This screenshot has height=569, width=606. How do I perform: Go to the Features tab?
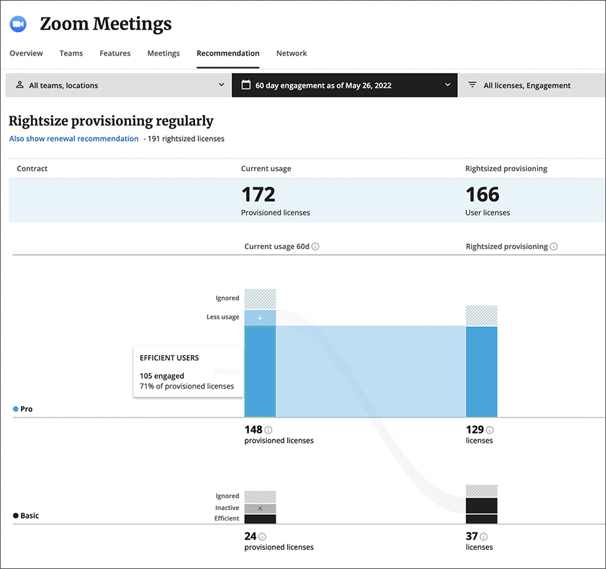[115, 53]
